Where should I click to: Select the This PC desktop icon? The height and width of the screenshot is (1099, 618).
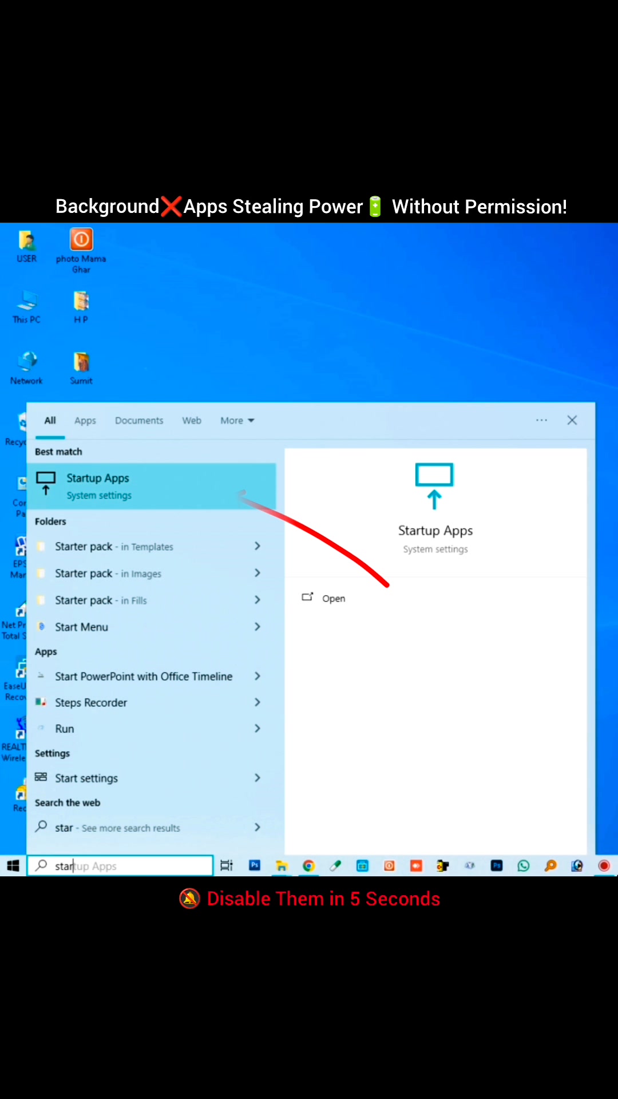27,307
